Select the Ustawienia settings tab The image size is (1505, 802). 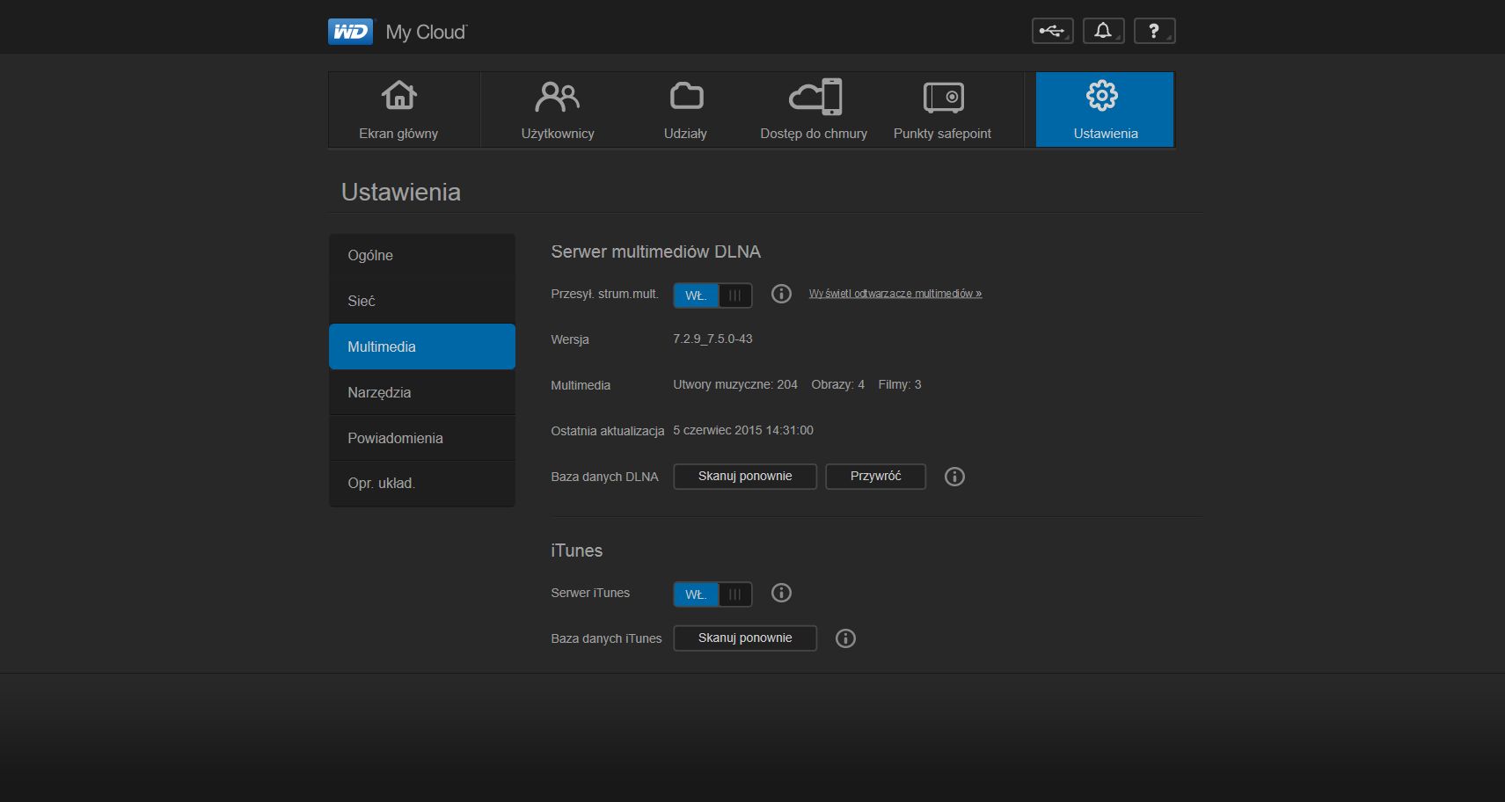click(x=1105, y=110)
